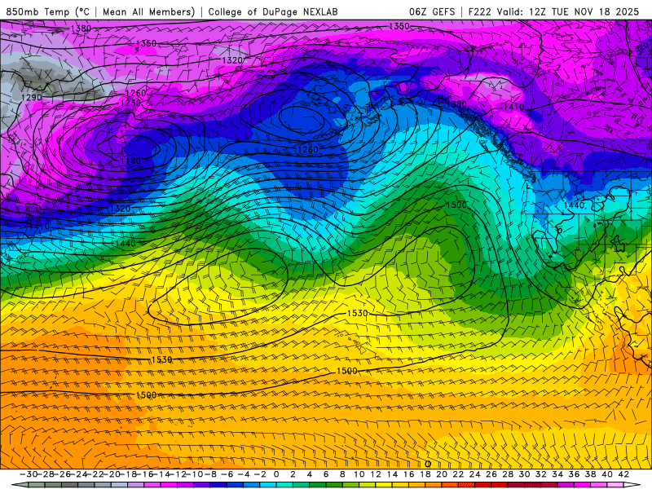Select the -8 legend value

point(211,474)
